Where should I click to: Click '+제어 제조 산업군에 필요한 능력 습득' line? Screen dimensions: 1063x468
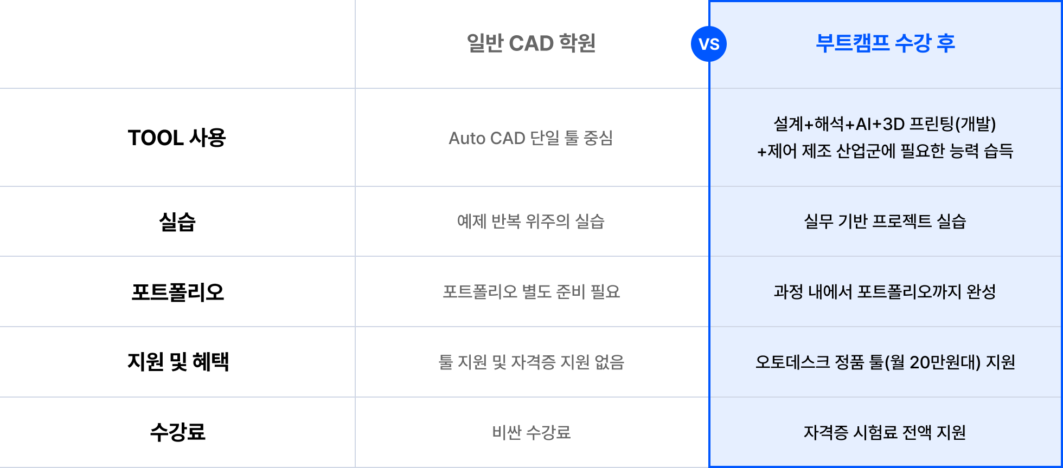point(885,151)
